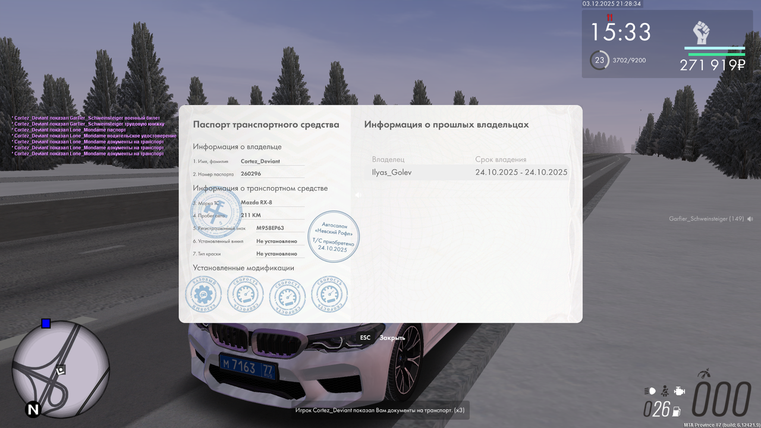The height and width of the screenshot is (428, 761).
Task: Expand the Информация о транспортном средстве section
Action: click(260, 188)
